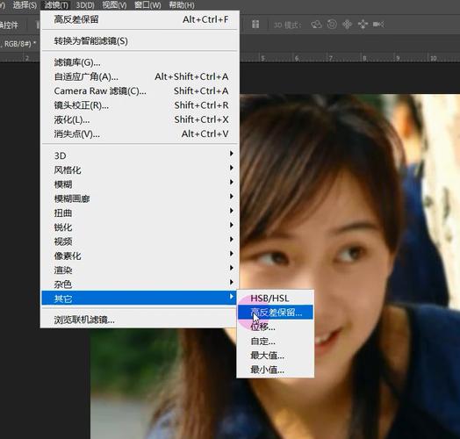Choose 转换为智能滤镜(S)

(140, 40)
